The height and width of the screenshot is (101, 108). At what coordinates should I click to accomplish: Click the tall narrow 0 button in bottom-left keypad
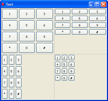(x=11, y=94)
